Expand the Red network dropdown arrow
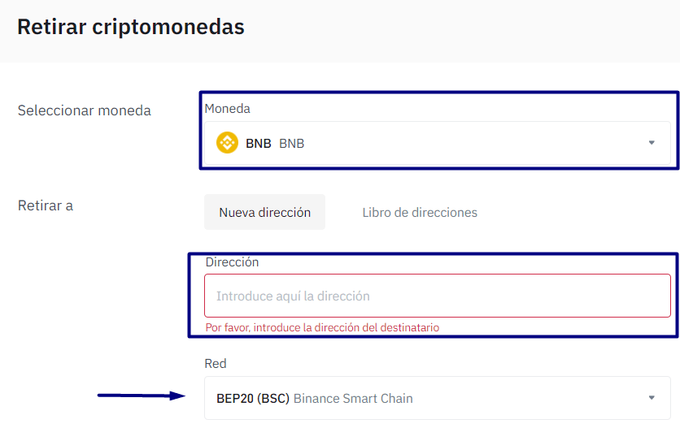The height and width of the screenshot is (428, 680). coord(651,398)
